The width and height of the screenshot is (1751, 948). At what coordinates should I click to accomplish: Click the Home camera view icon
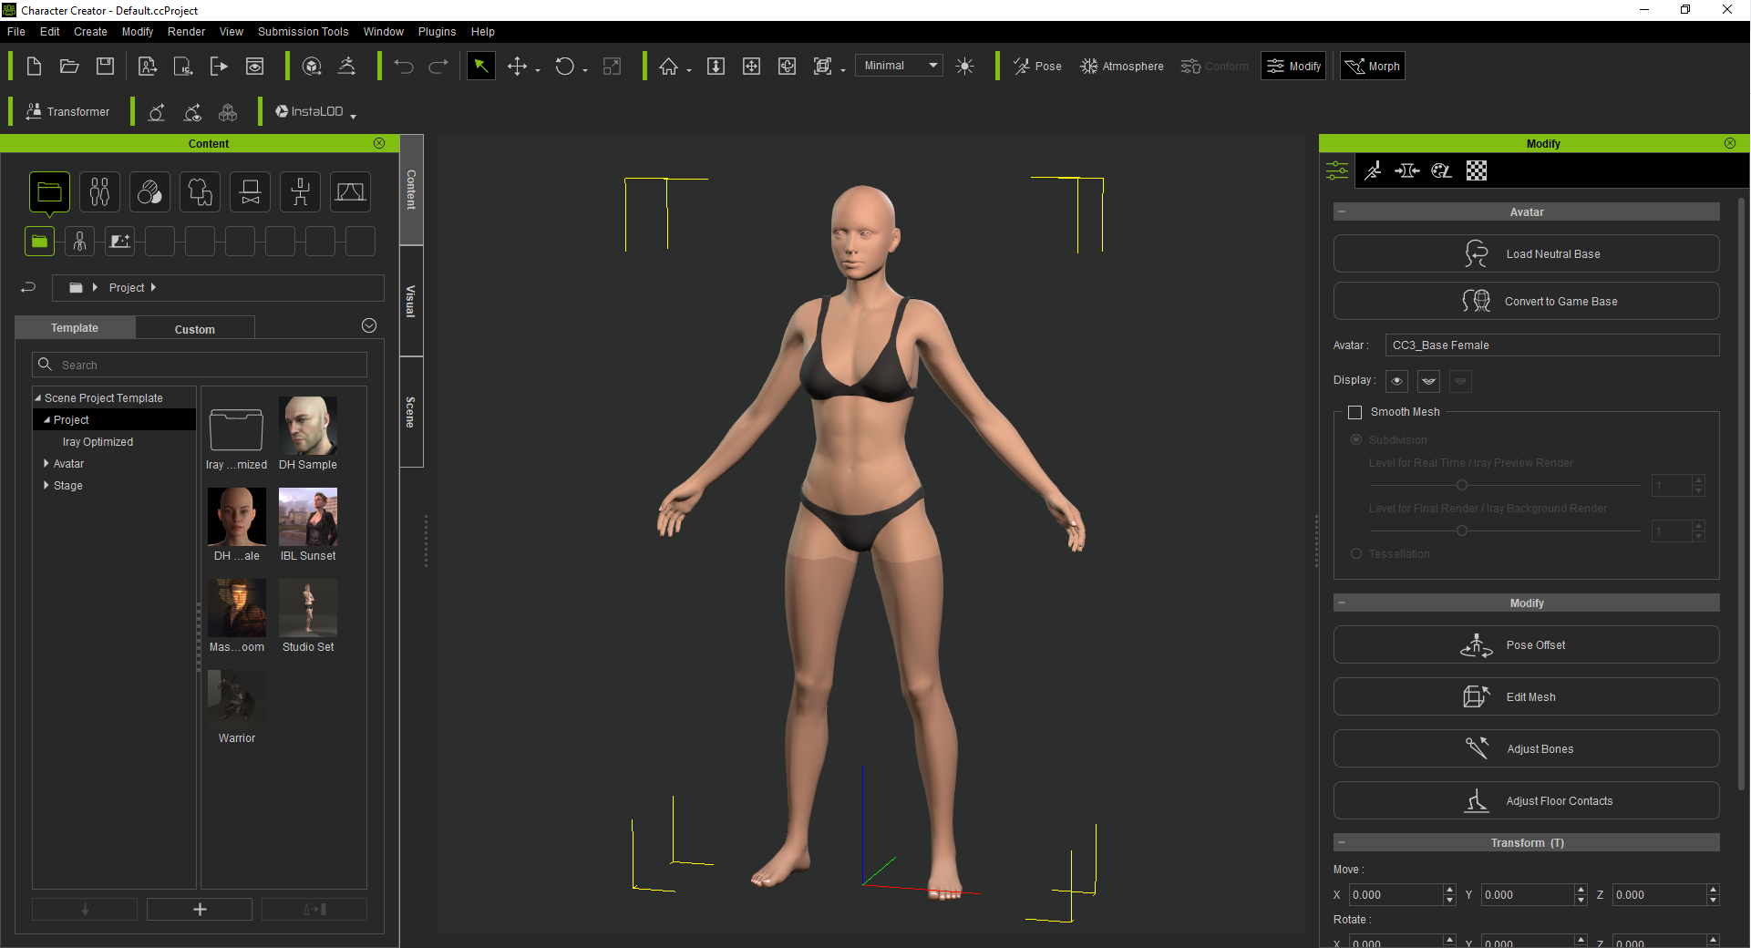[x=668, y=66]
